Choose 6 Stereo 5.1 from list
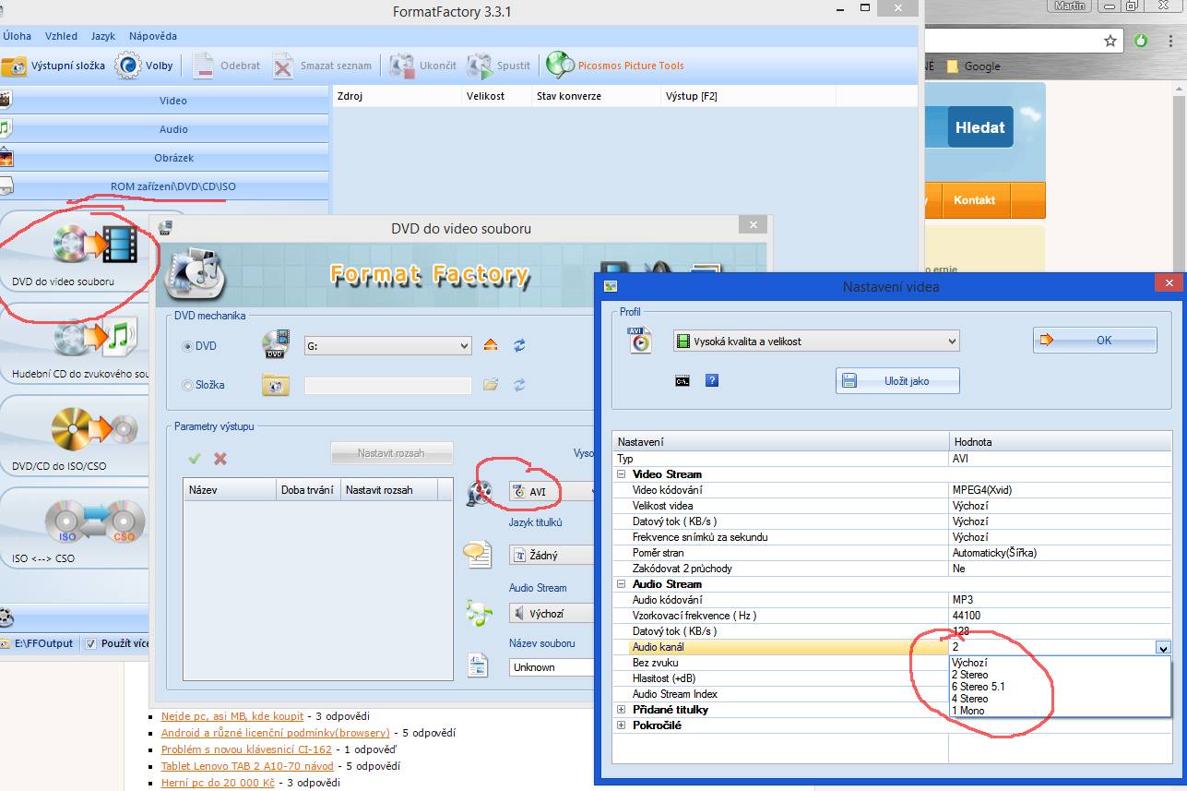Viewport: 1187px width, 791px height. point(979,687)
